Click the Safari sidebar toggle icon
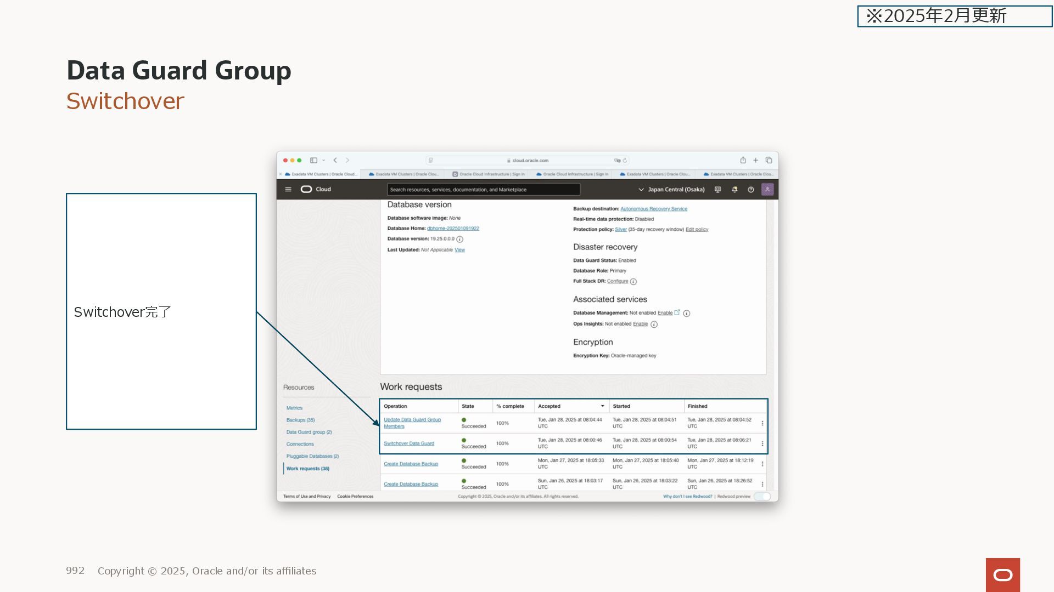Image resolution: width=1054 pixels, height=592 pixels. click(x=313, y=160)
